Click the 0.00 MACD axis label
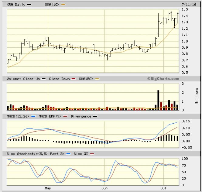This screenshot has width=202, height=192. (186, 141)
